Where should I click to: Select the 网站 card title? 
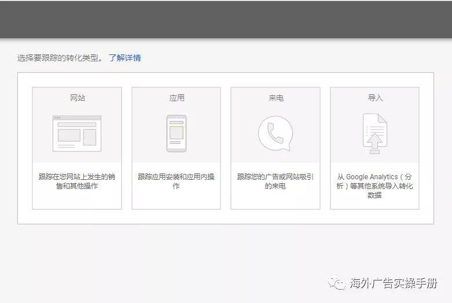(x=77, y=98)
